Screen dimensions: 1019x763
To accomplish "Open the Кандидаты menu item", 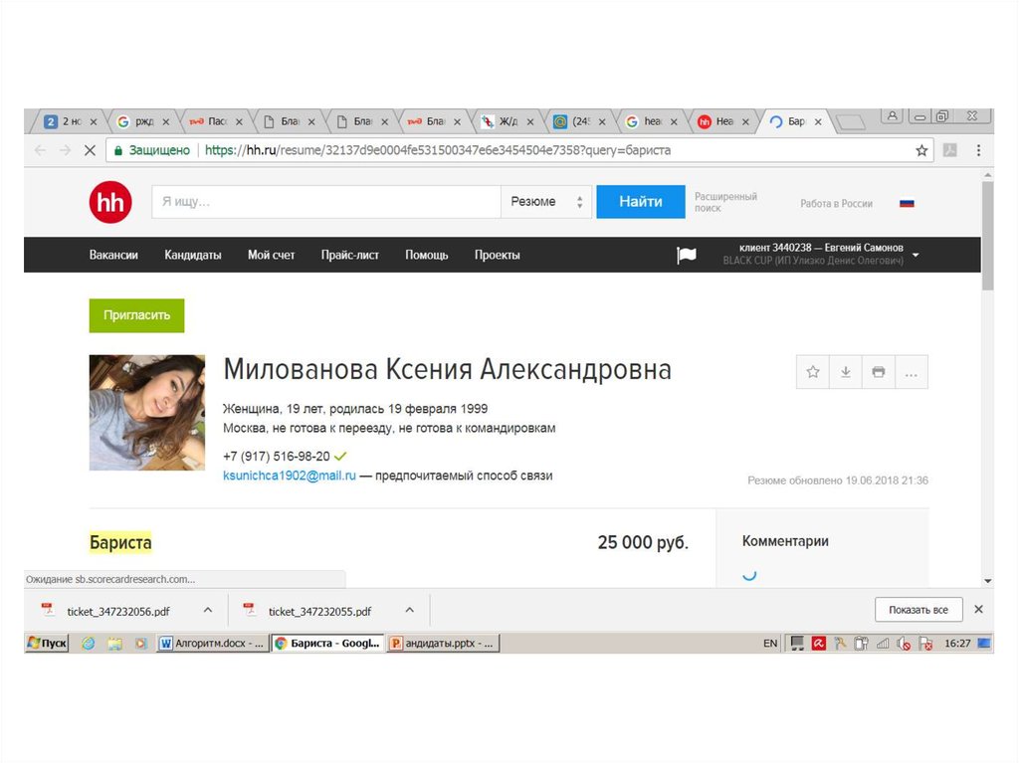I will (193, 255).
